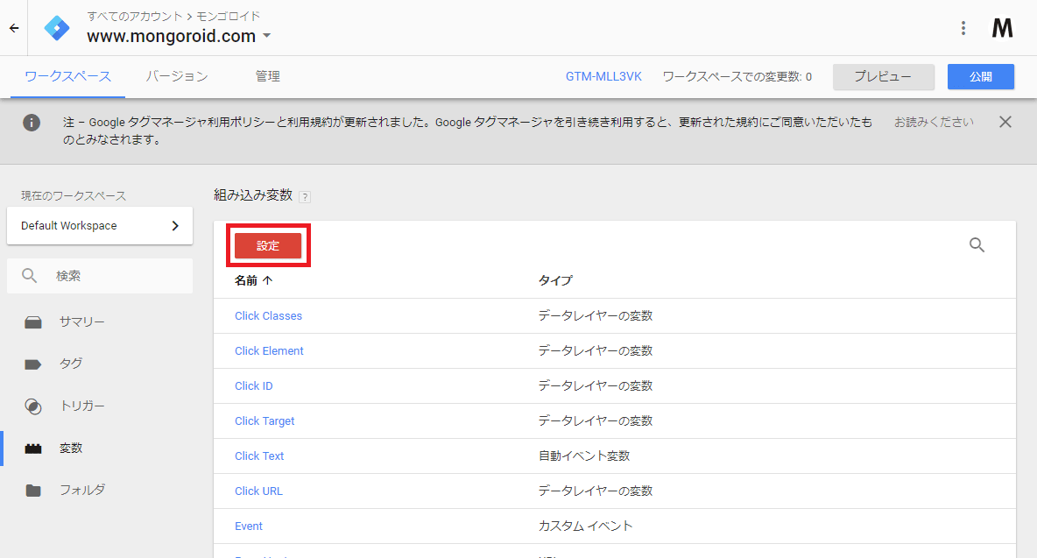Open the Click Target variable

(265, 421)
